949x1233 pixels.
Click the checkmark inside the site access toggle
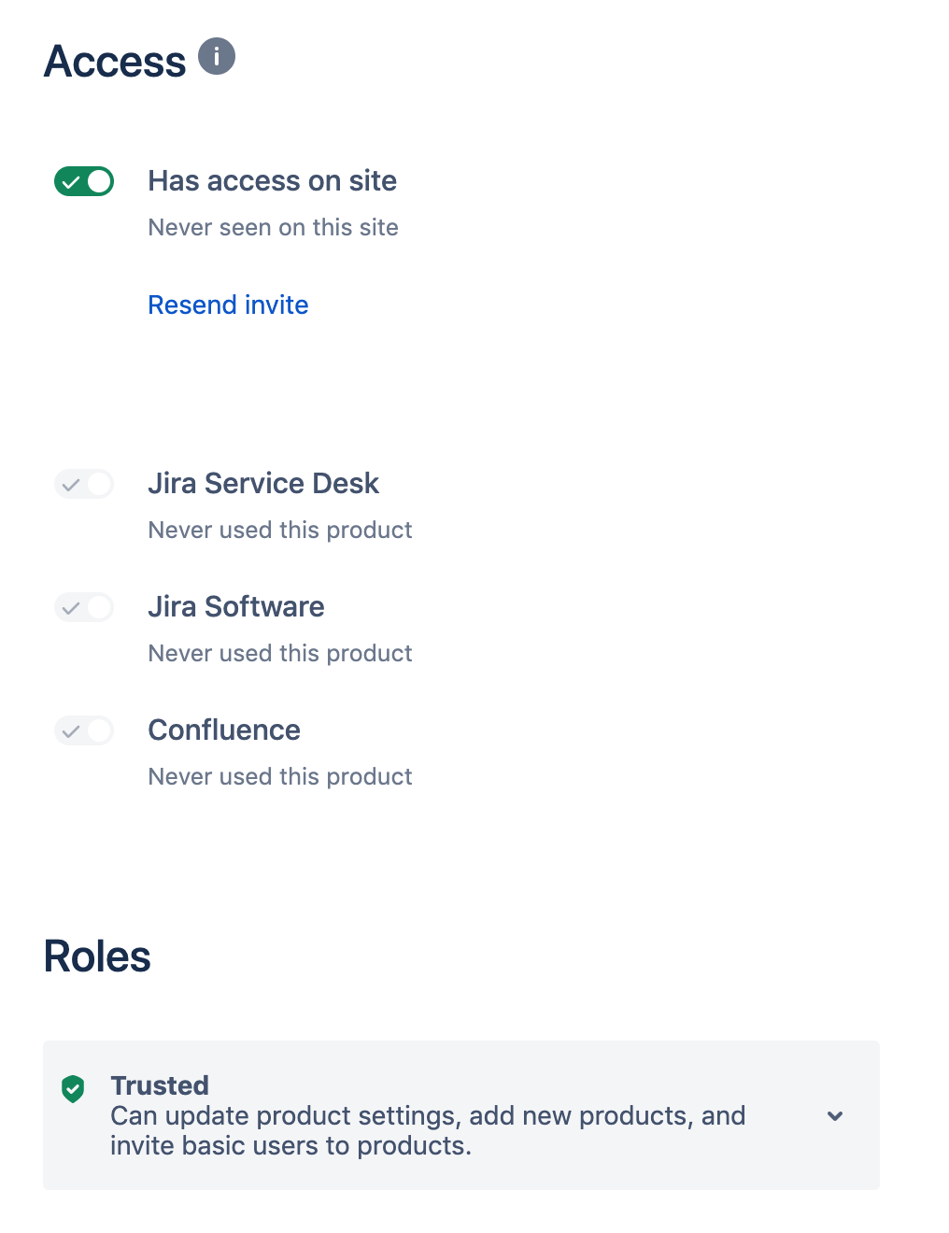point(71,181)
